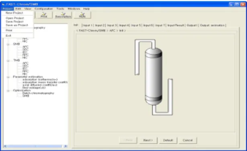The height and width of the screenshot is (151, 247).
Task: Open the Configuration menu
Action: point(44,9)
